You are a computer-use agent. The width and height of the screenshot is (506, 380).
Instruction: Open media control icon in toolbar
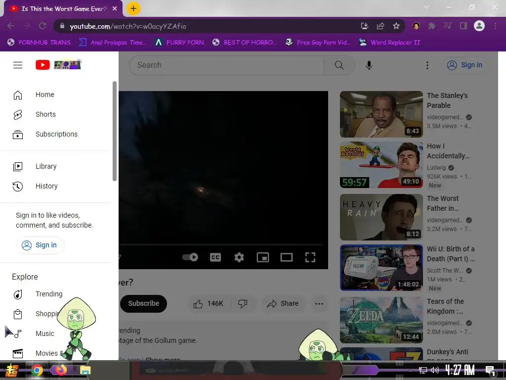[x=447, y=26]
